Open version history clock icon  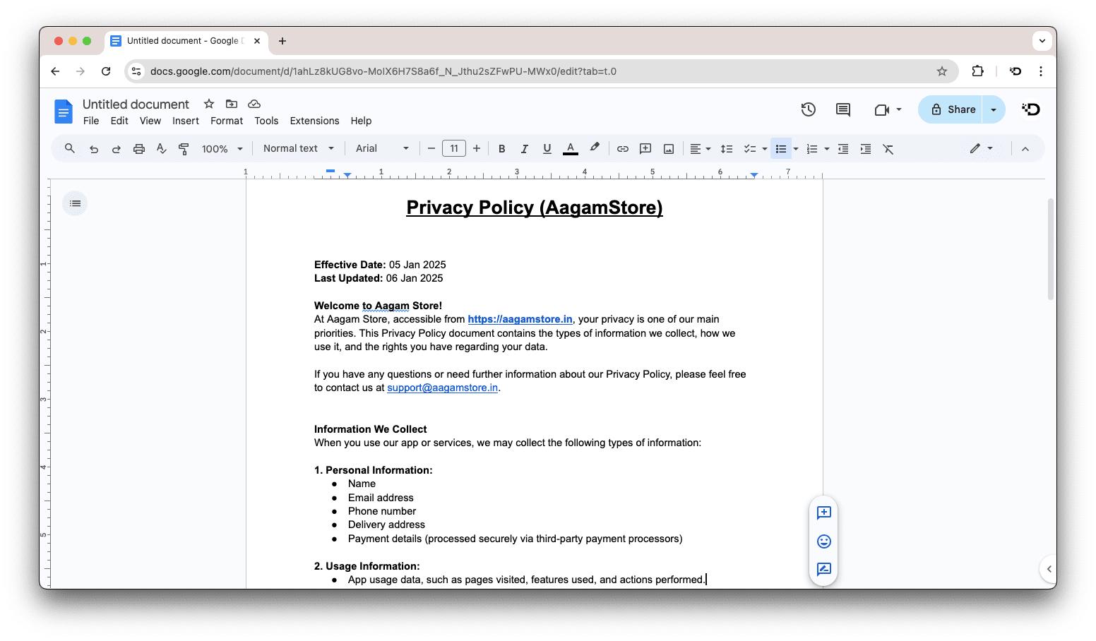pyautogui.click(x=808, y=109)
